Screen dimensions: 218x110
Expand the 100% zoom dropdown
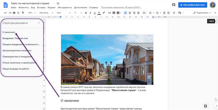32,13
